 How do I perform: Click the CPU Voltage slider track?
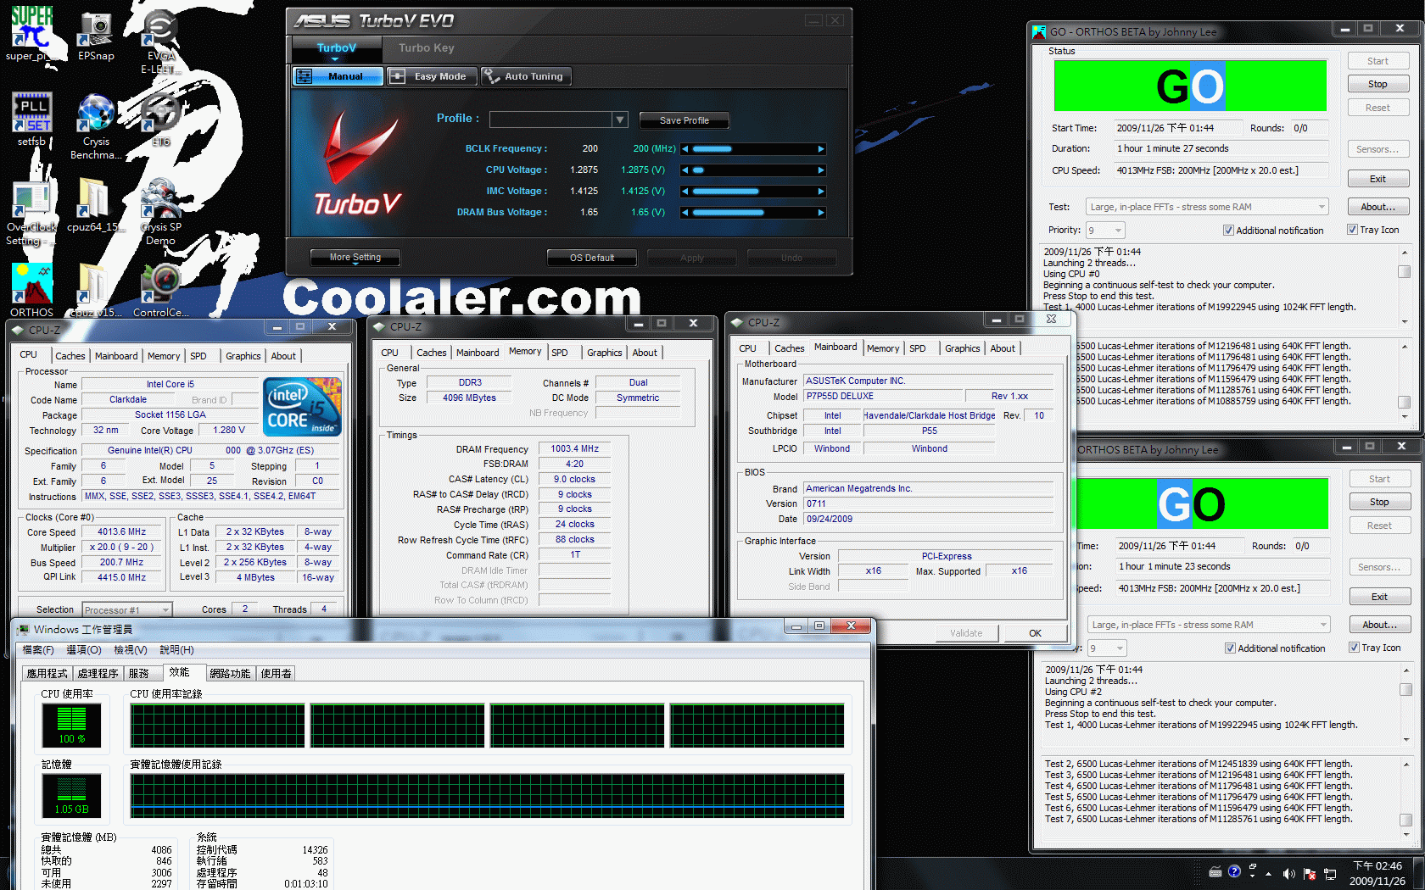click(x=753, y=170)
